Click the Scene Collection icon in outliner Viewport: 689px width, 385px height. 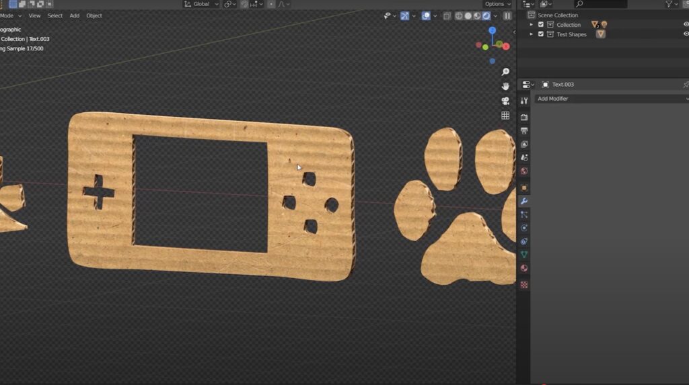(x=532, y=15)
